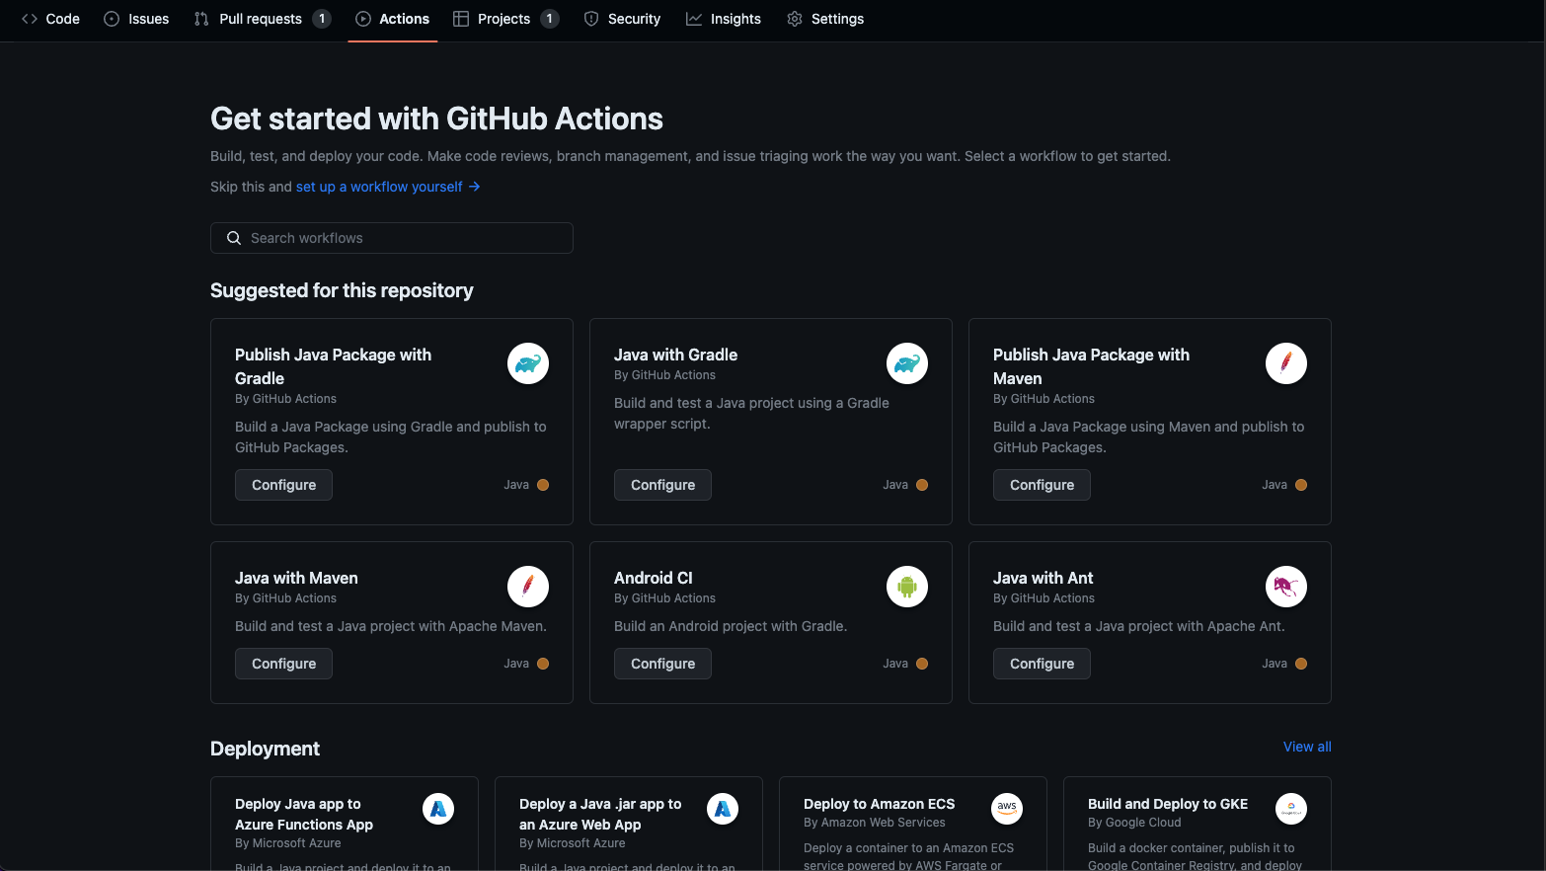Screen dimensions: 1546x871
Task: Click Java language dot on Java with Maven card
Action: coord(543,664)
